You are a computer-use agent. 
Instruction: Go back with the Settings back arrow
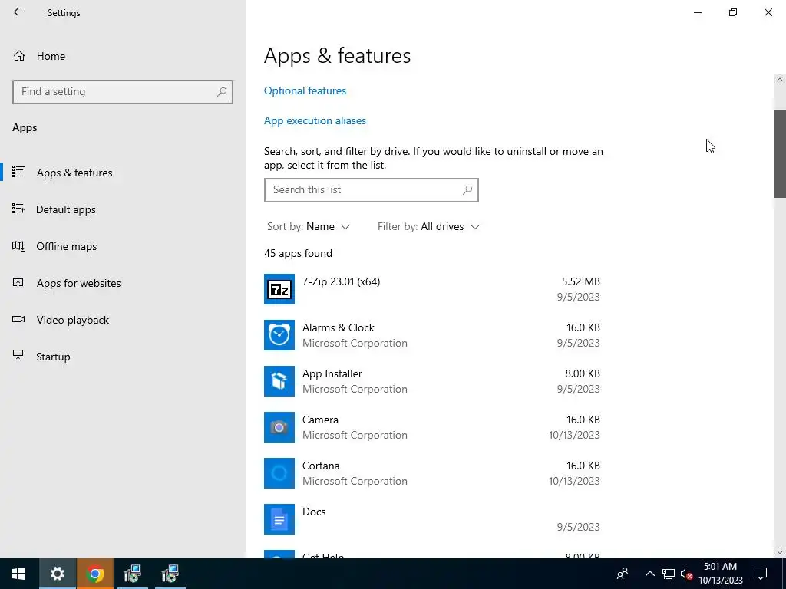(18, 12)
